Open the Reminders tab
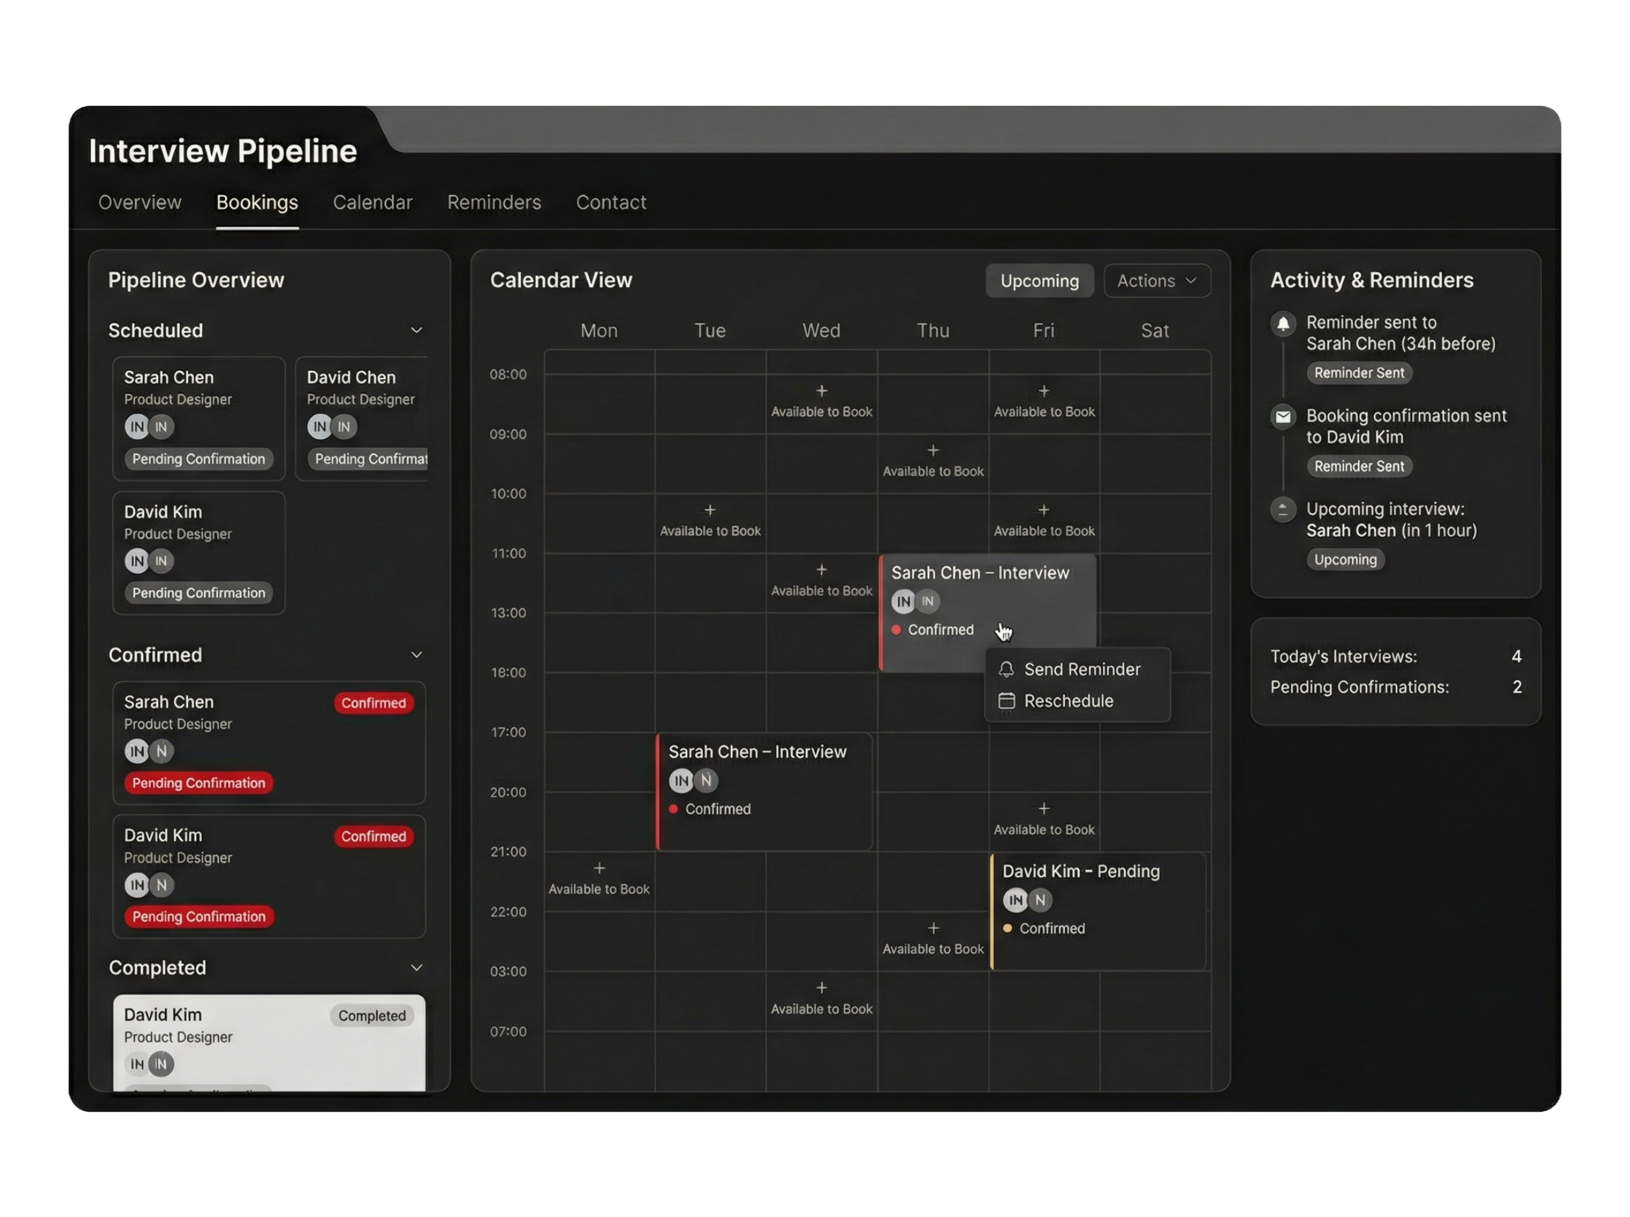 click(x=494, y=202)
